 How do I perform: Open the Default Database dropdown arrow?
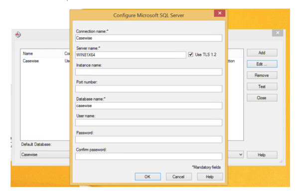point(241,154)
